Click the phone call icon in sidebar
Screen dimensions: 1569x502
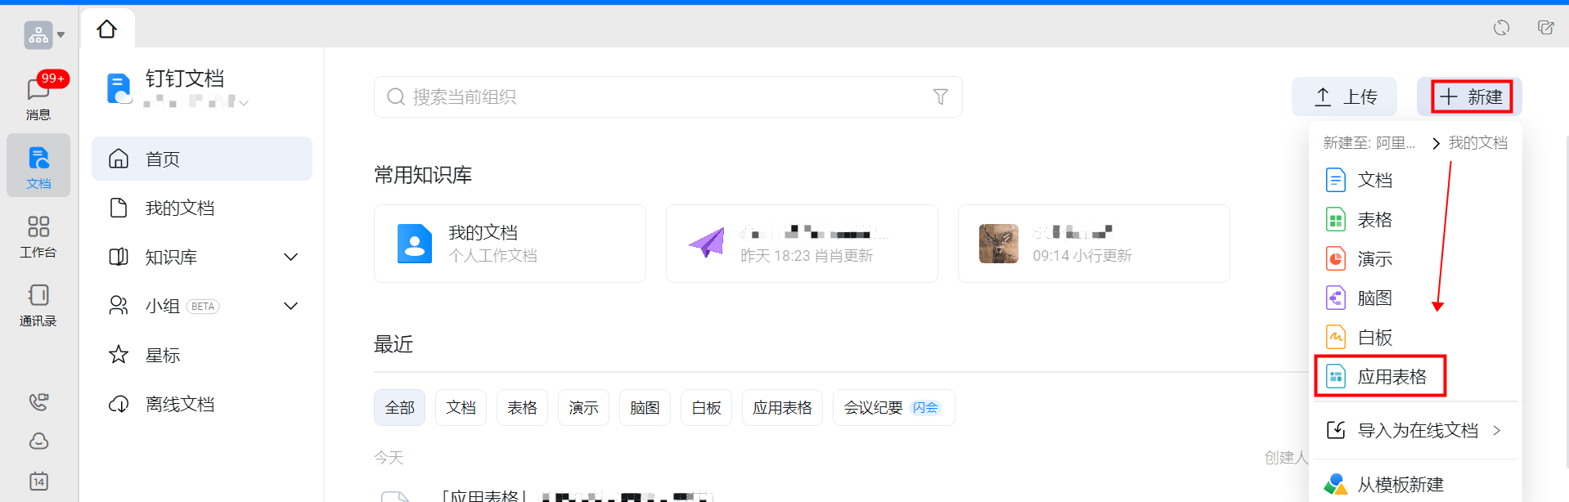pyautogui.click(x=38, y=401)
